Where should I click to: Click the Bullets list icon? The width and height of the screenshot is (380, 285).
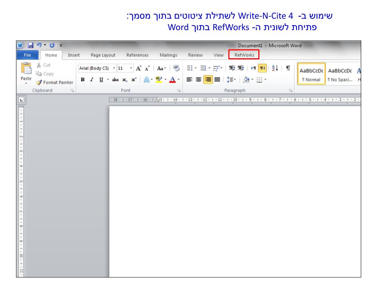click(x=190, y=68)
